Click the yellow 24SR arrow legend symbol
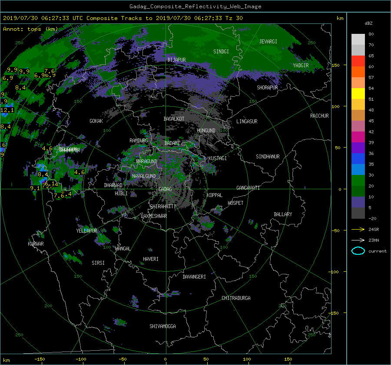The image size is (391, 365). [x=358, y=229]
